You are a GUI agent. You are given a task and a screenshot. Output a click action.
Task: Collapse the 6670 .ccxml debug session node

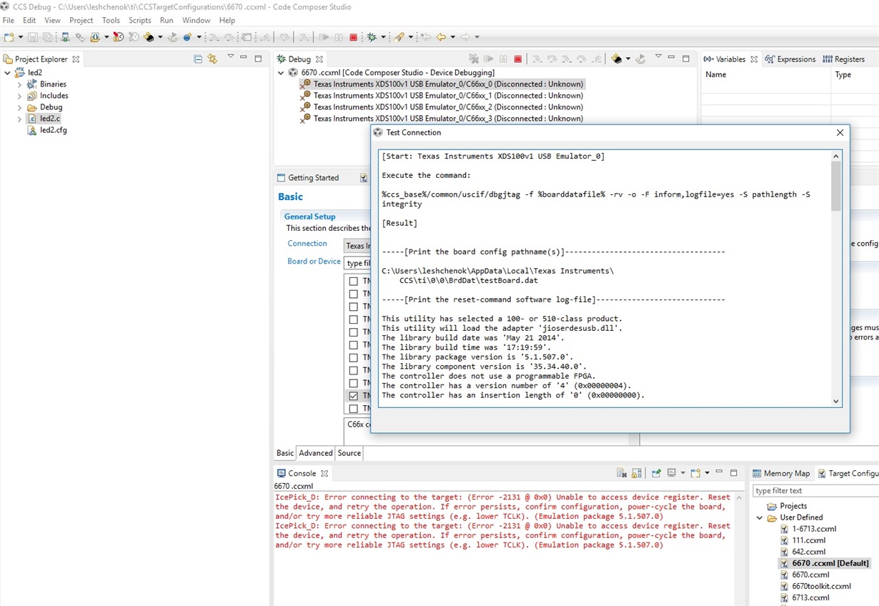[x=281, y=73]
